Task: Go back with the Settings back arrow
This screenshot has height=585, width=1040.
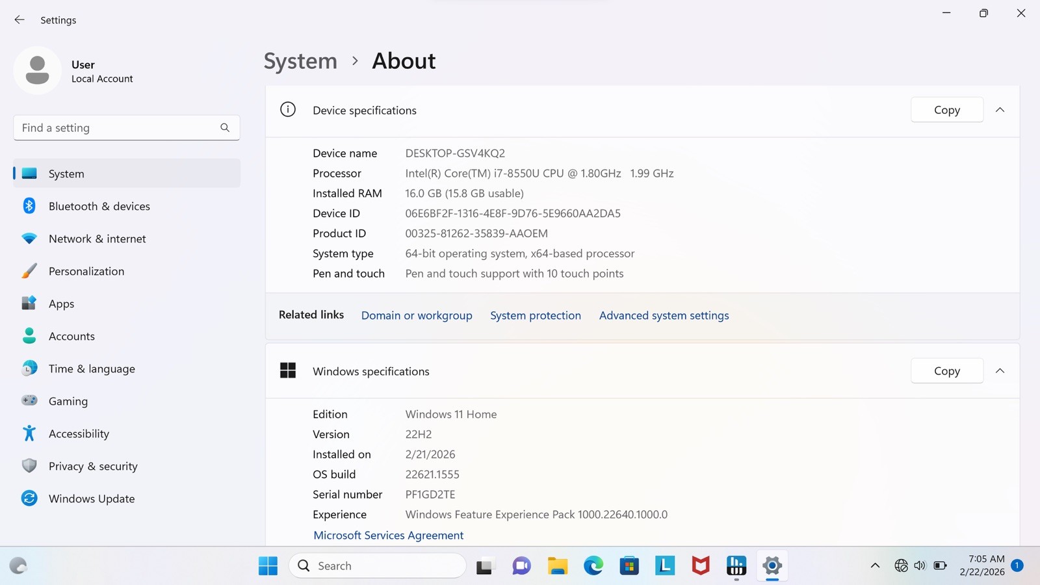Action: tap(19, 19)
